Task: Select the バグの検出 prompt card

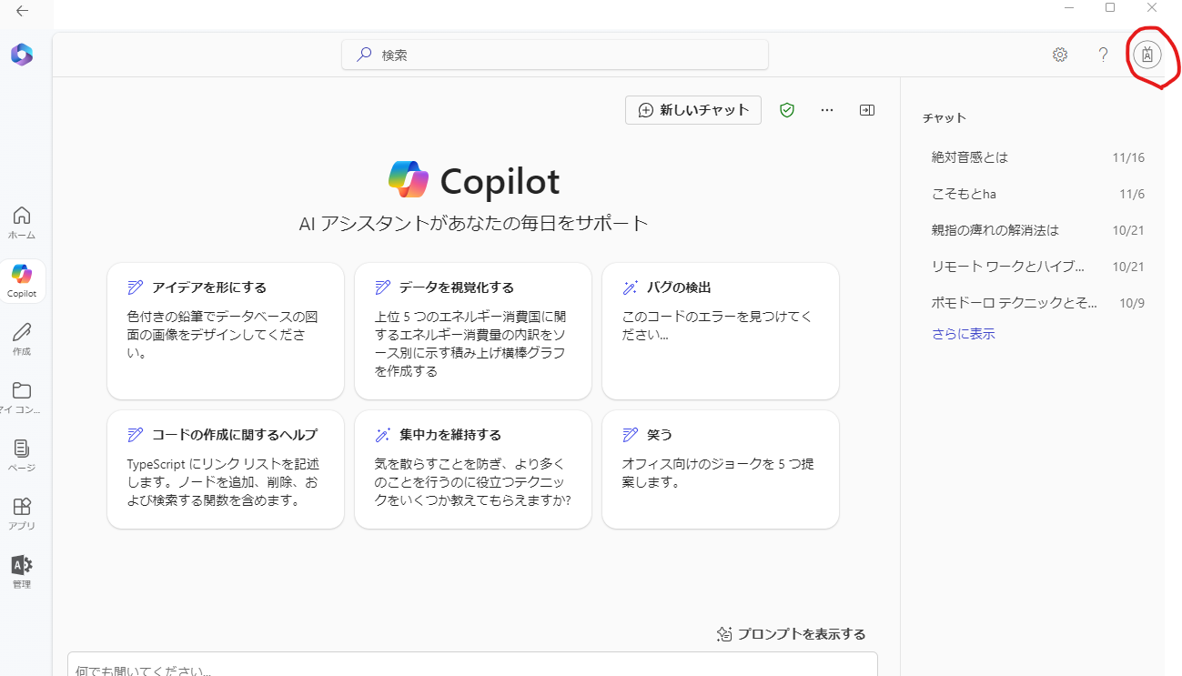Action: 720,330
